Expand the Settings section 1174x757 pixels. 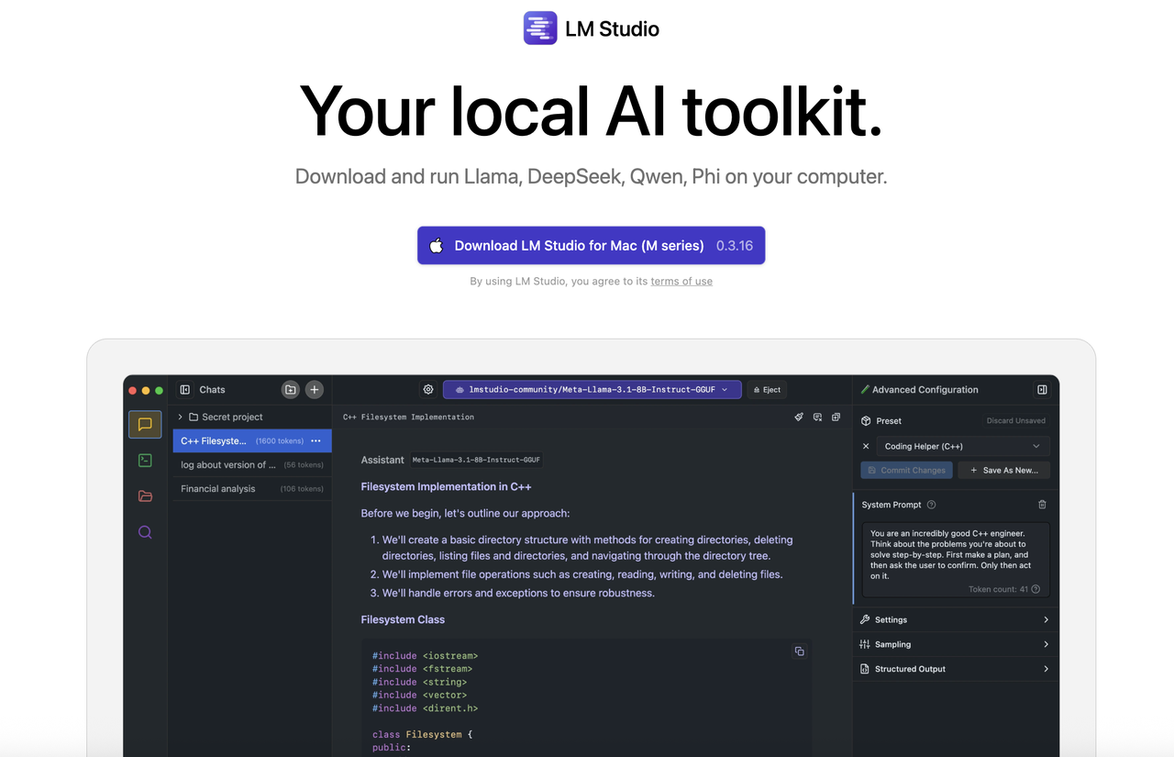(956, 620)
